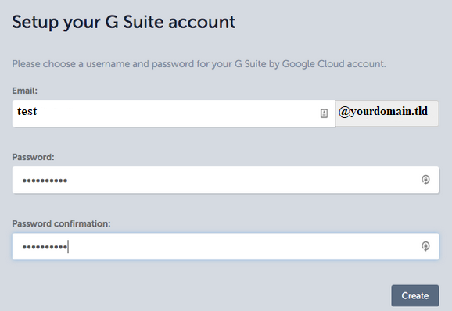This screenshot has height=311, width=452.
Task: Click the 'Please choose a username' instruction text
Action: 199,64
